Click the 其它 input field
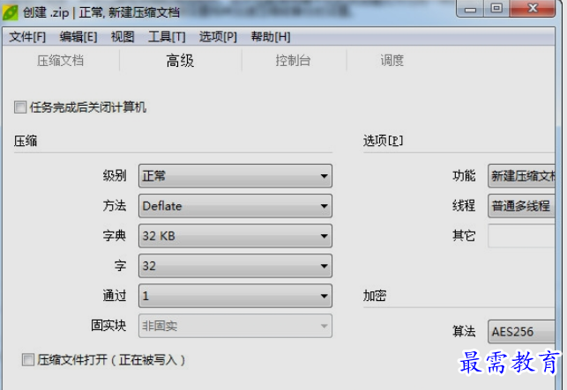This screenshot has width=567, height=390. [521, 236]
